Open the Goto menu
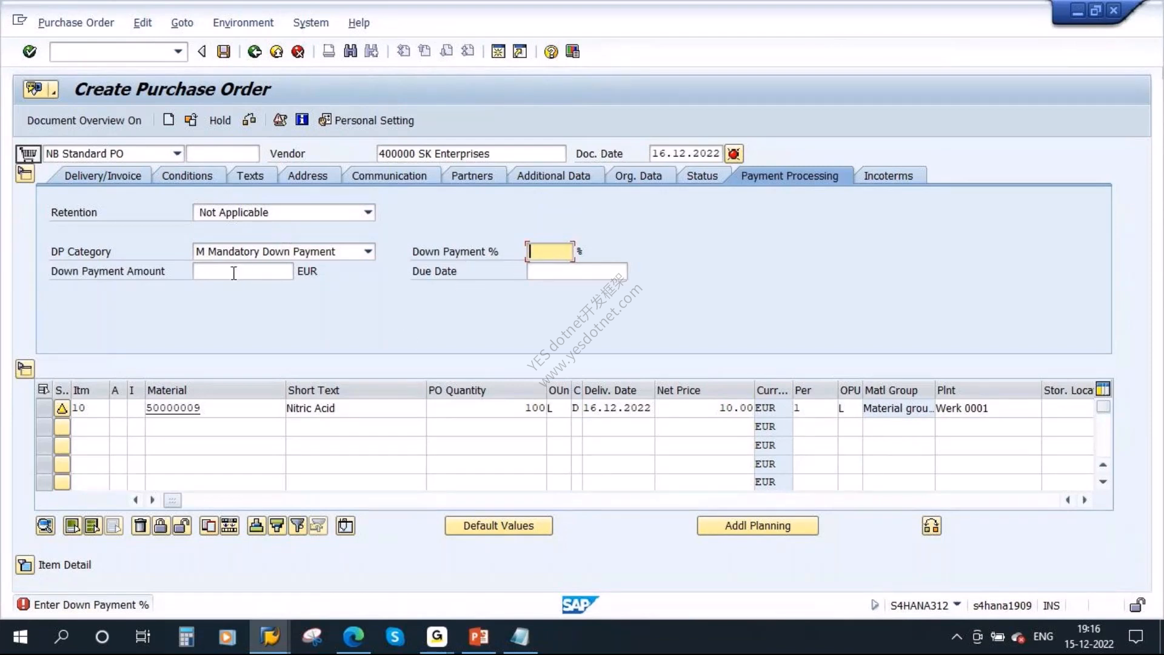The image size is (1164, 655). 182,22
